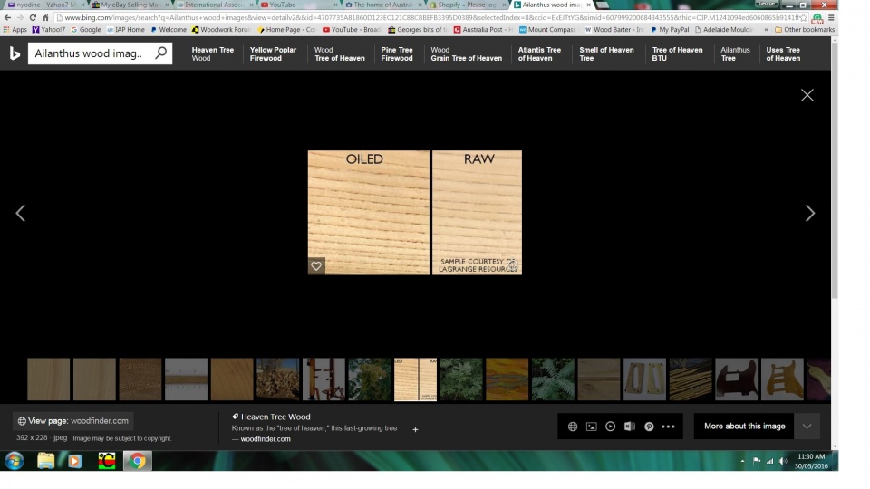870x489 pixels.
Task: Open Windows Explorer from the taskbar
Action: click(45, 461)
